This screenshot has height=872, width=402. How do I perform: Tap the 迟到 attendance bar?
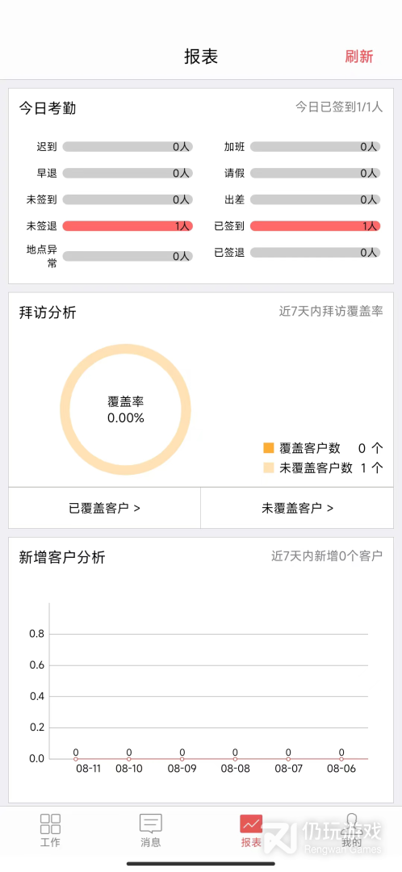point(128,147)
